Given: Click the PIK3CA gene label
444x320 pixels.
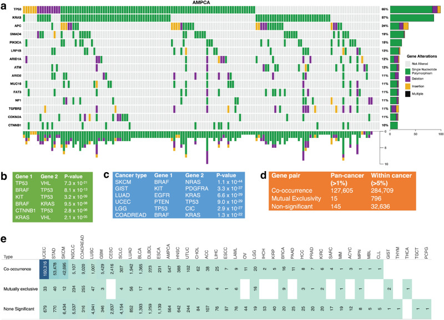Looking at the screenshot, I should [x=17, y=43].
